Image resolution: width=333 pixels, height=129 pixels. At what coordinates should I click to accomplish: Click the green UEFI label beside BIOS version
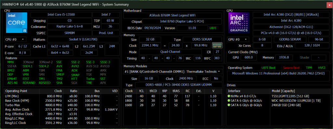pyautogui.click(x=213, y=28)
